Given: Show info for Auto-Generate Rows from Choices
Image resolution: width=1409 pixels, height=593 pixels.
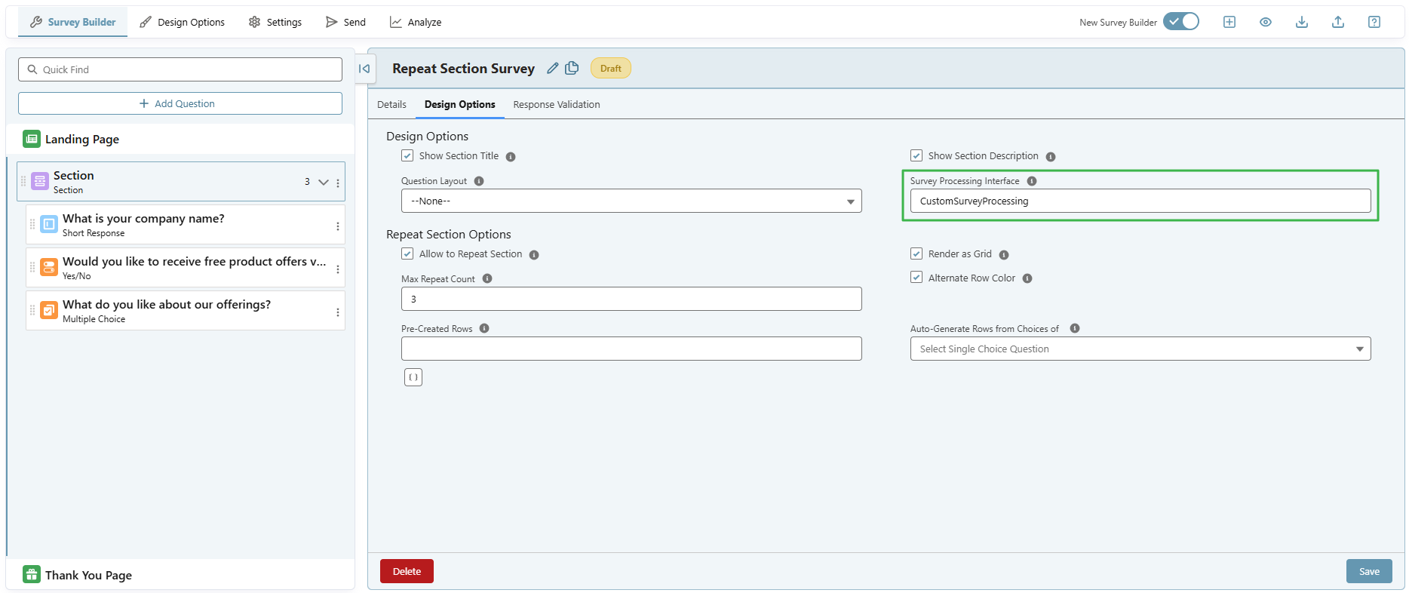Looking at the screenshot, I should click(1075, 328).
